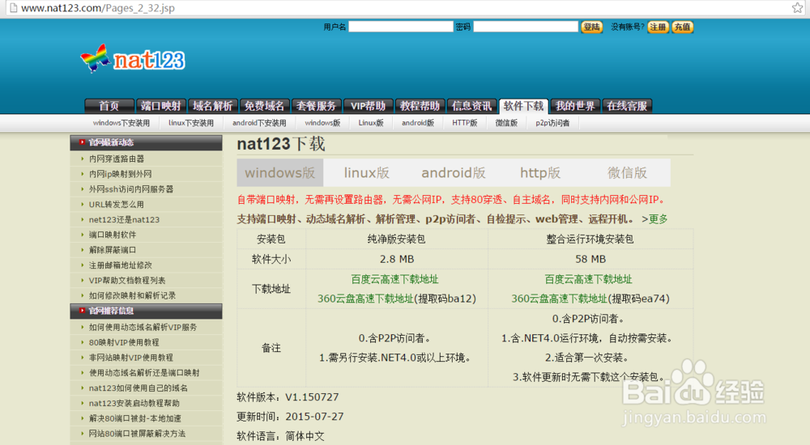This screenshot has width=810, height=445.
Task: Click the 用户名 input field
Action: point(401,27)
